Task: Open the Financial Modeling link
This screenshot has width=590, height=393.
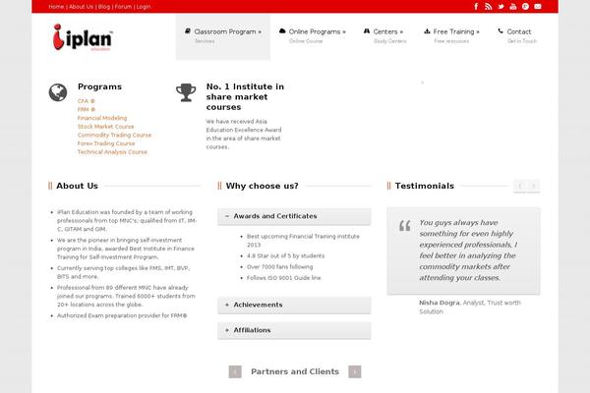Action: point(102,118)
